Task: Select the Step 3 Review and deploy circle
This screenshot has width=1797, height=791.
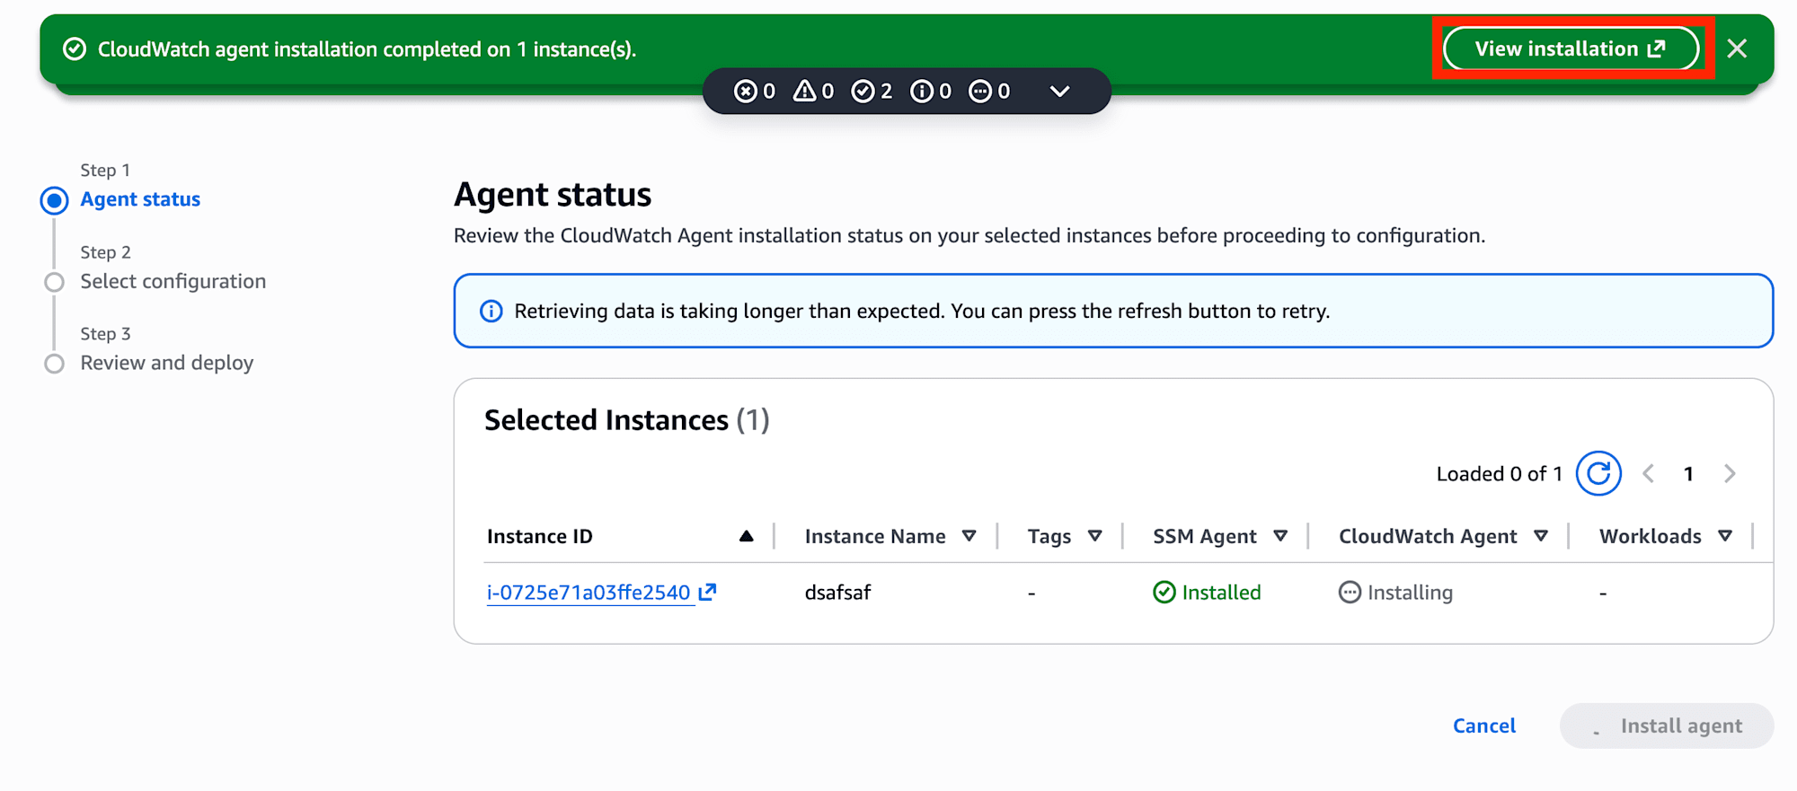Action: (x=54, y=364)
